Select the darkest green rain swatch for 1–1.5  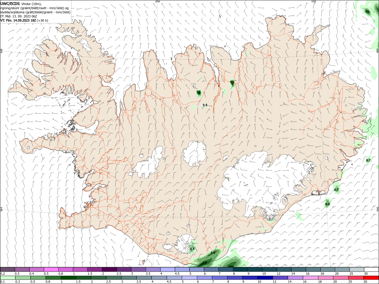(x=68, y=278)
